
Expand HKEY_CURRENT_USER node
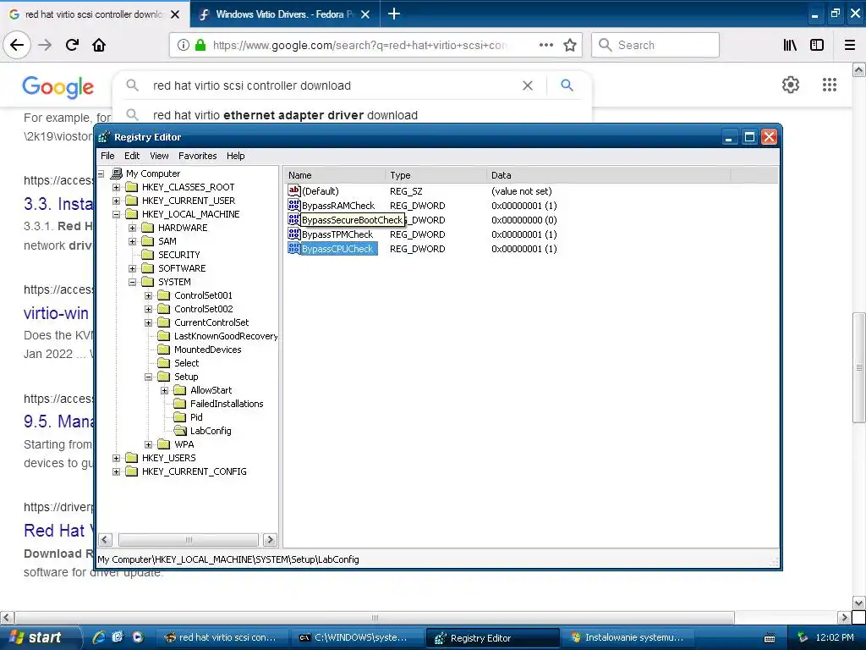(x=116, y=201)
